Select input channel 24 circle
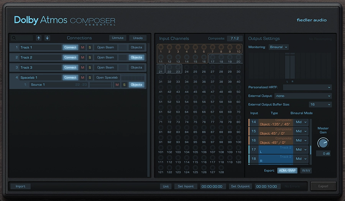Image resolution: width=345 pixels, height=201 pixels. click(187, 67)
